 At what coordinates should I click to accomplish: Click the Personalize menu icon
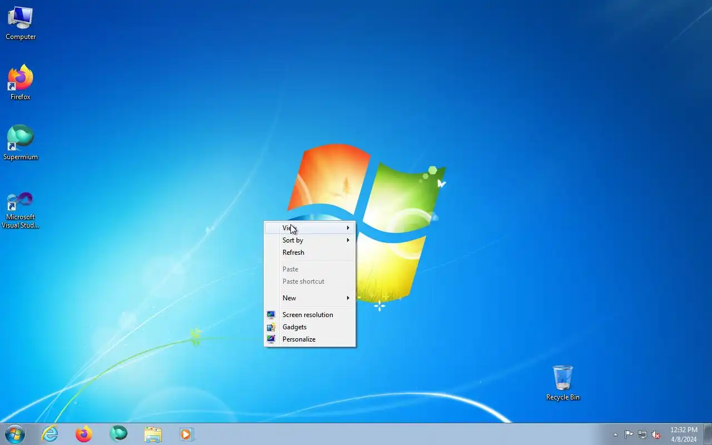(271, 339)
